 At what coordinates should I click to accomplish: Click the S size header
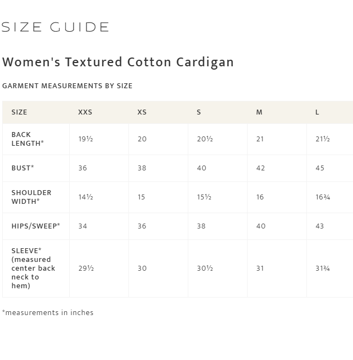point(199,112)
